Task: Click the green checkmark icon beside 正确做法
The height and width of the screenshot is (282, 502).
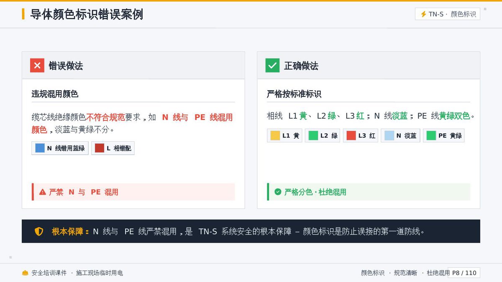Action: [272, 66]
